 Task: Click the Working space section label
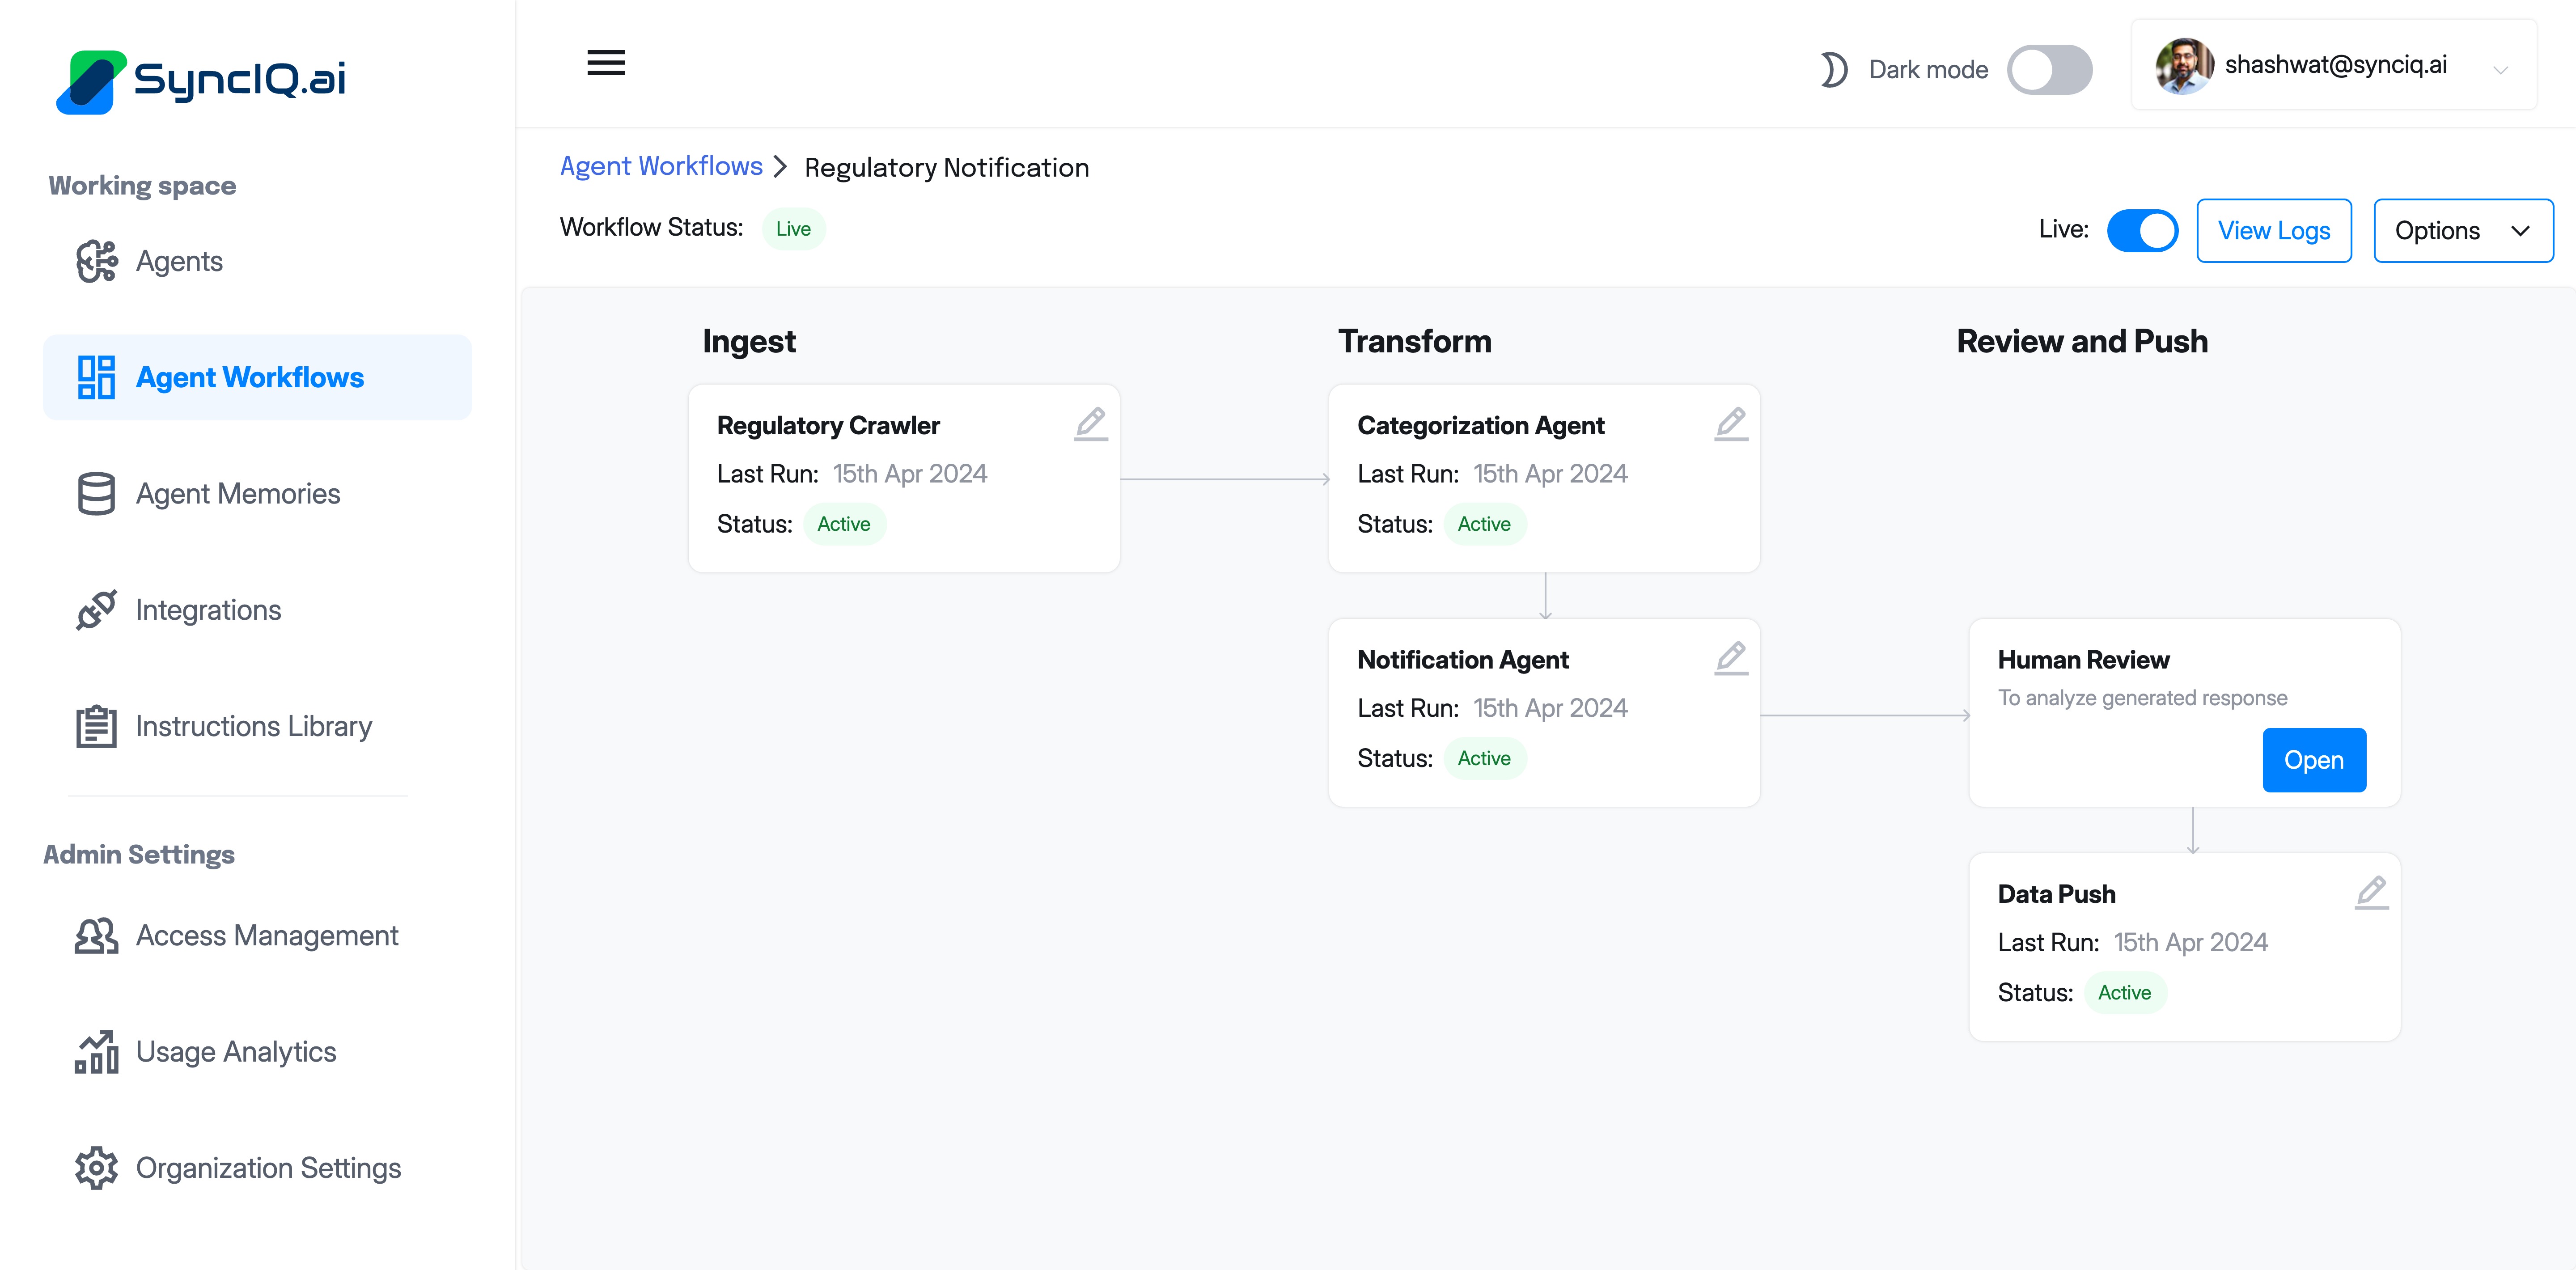pos(142,186)
